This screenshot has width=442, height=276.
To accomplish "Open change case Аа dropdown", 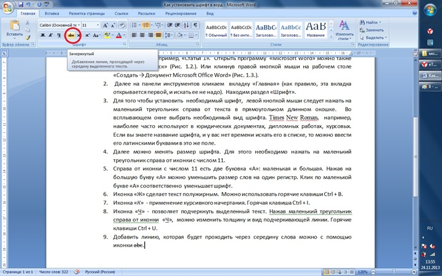I will coord(97,35).
